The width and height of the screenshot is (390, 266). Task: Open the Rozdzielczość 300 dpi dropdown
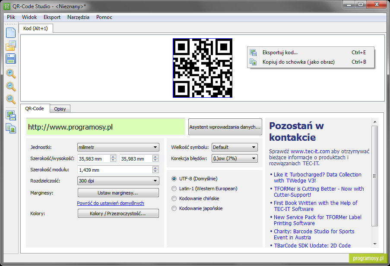[118, 181]
